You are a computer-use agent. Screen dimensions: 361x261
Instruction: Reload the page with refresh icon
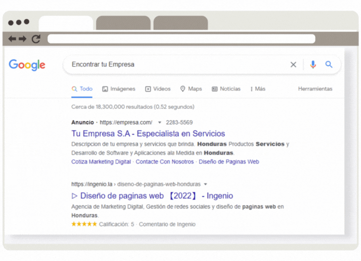(x=36, y=39)
